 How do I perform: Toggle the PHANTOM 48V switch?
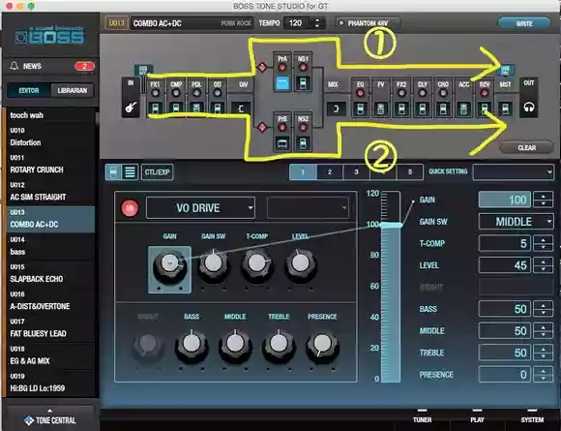click(368, 23)
